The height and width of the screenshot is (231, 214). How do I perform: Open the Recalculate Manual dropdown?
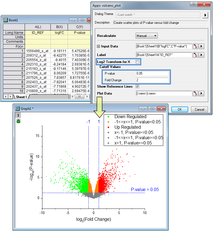[147, 36]
